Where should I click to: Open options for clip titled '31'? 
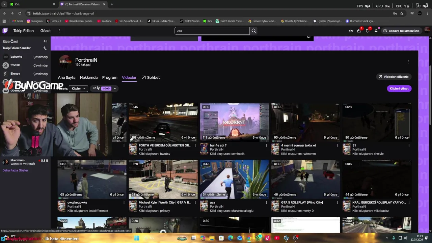pos(409,145)
